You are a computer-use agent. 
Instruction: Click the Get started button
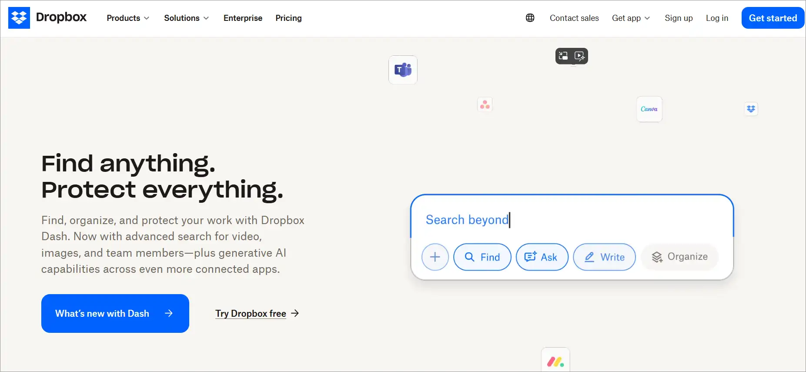tap(773, 18)
